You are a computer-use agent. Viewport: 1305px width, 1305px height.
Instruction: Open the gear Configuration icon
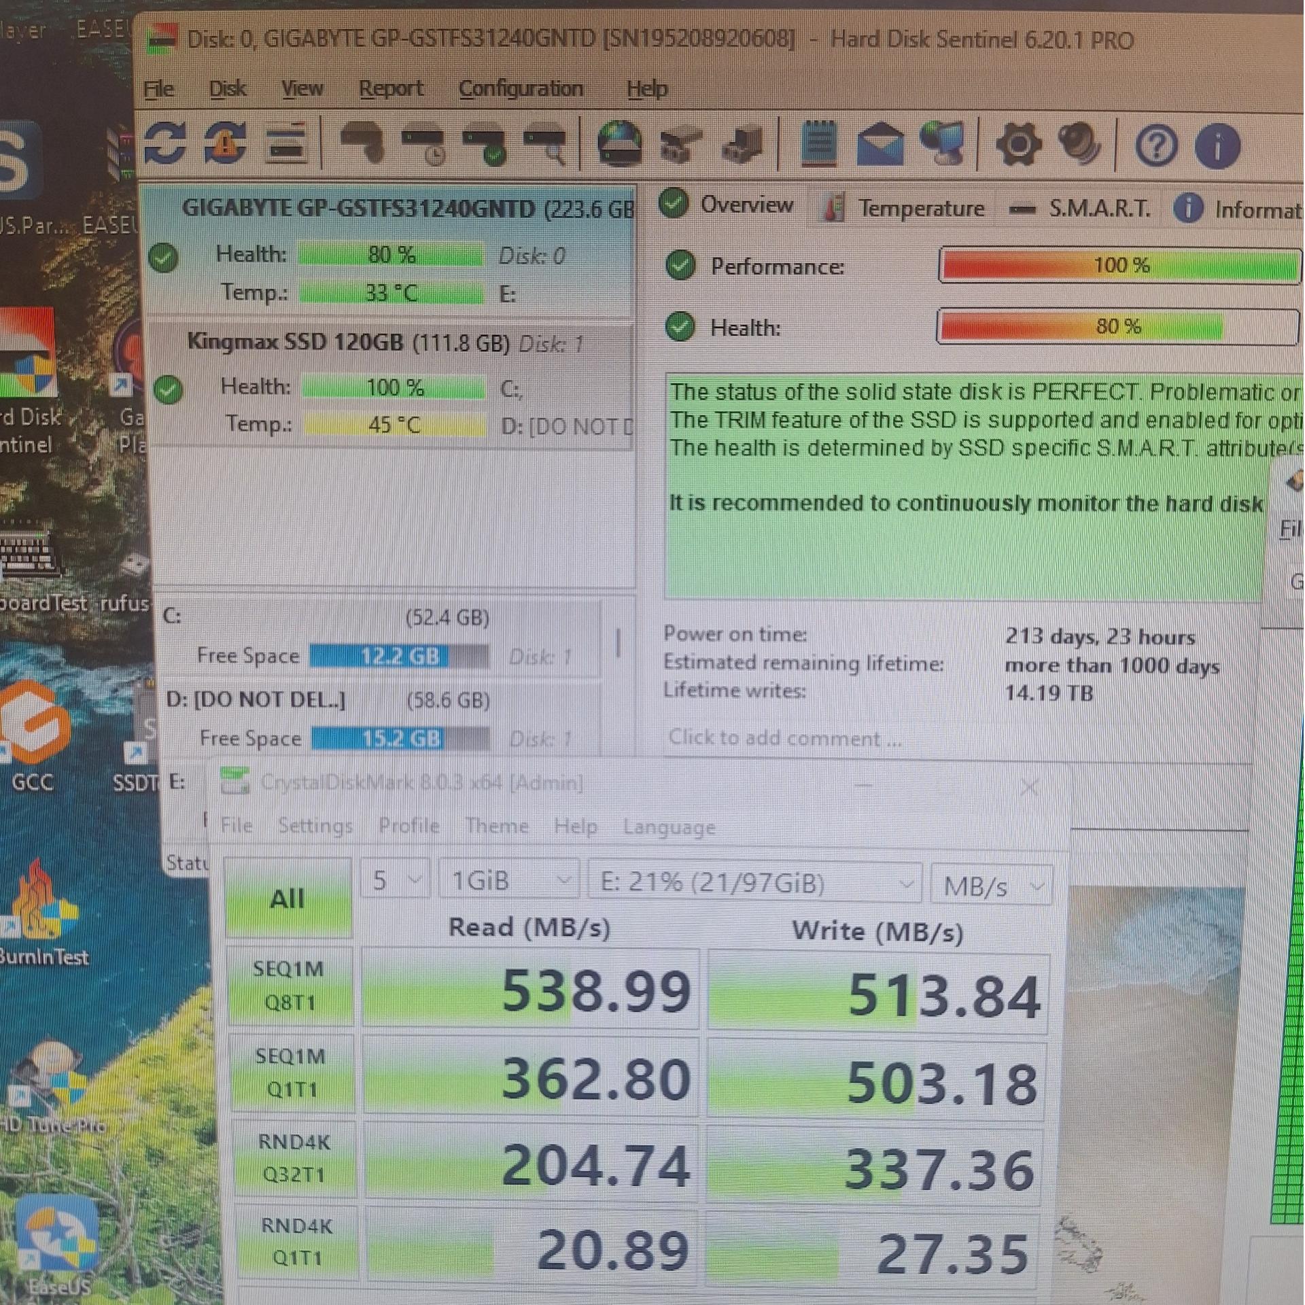click(1017, 144)
